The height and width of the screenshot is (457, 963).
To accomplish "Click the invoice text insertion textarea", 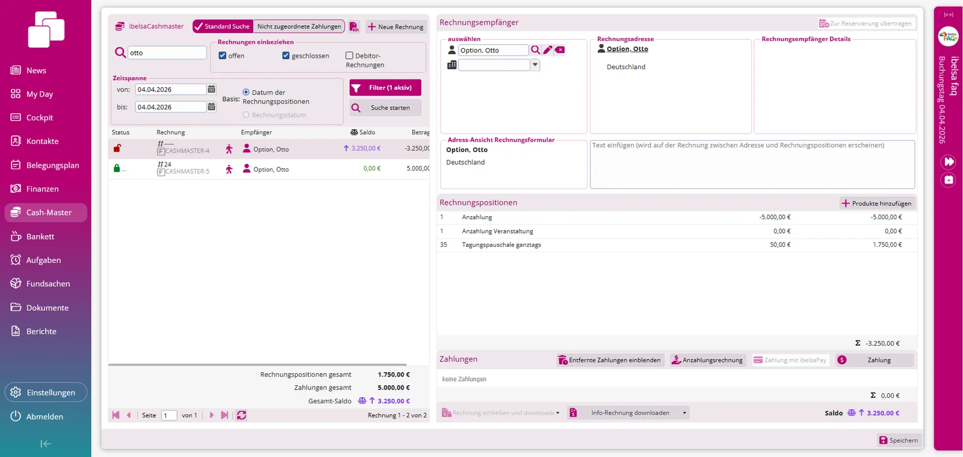I will (752, 164).
